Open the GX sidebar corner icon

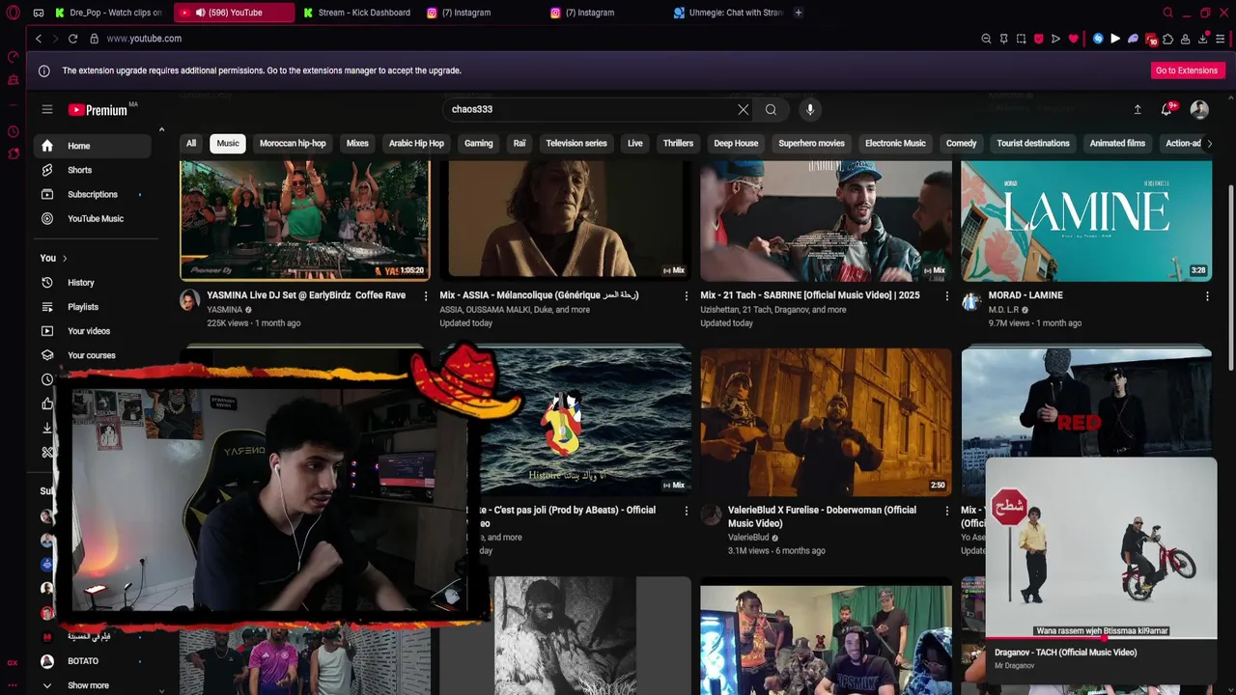click(x=13, y=662)
